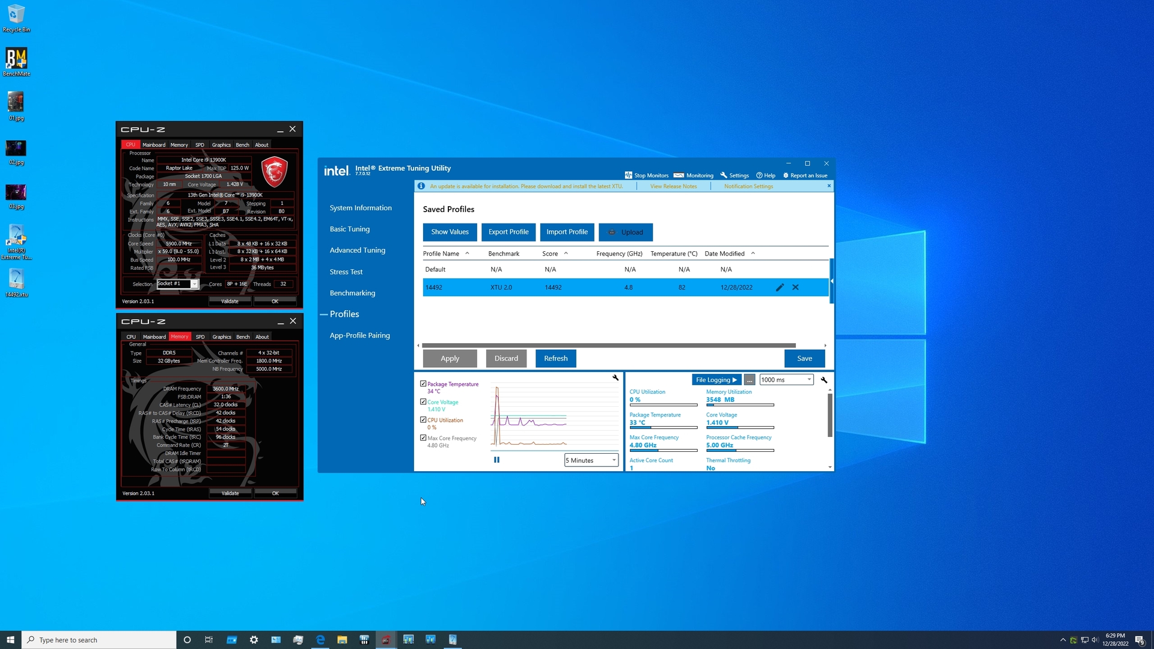Open Socket #1 selection dropdown in CPU-Z
The image size is (1154, 649).
click(177, 284)
